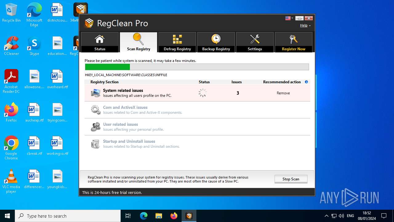Click the User related issues people icon

pyautogui.click(x=95, y=127)
